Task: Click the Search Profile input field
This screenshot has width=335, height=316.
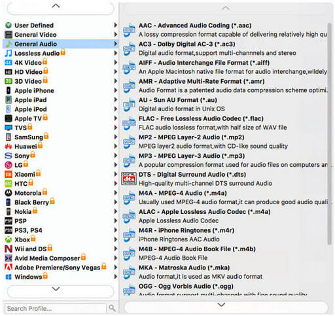Action: [x=56, y=308]
